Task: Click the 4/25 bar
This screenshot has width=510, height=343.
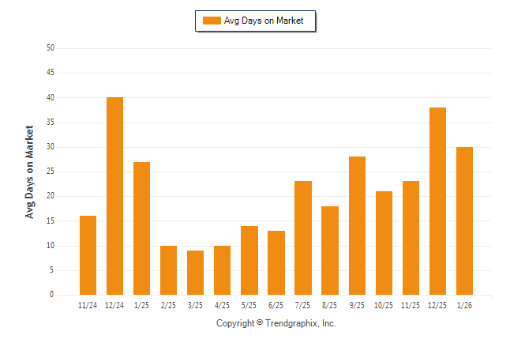Action: (x=223, y=270)
